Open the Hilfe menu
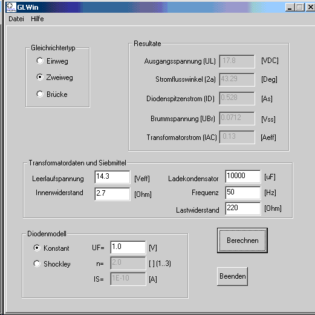The width and height of the screenshot is (315, 315). point(37,19)
